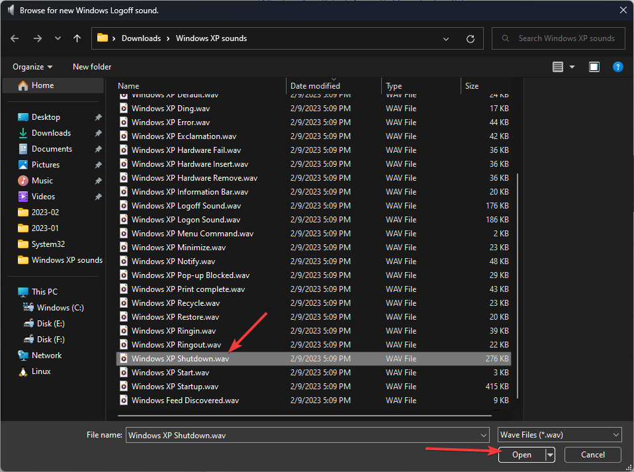Viewport: 634px width, 472px height.
Task: Click the File name input field
Action: pyautogui.click(x=307, y=435)
